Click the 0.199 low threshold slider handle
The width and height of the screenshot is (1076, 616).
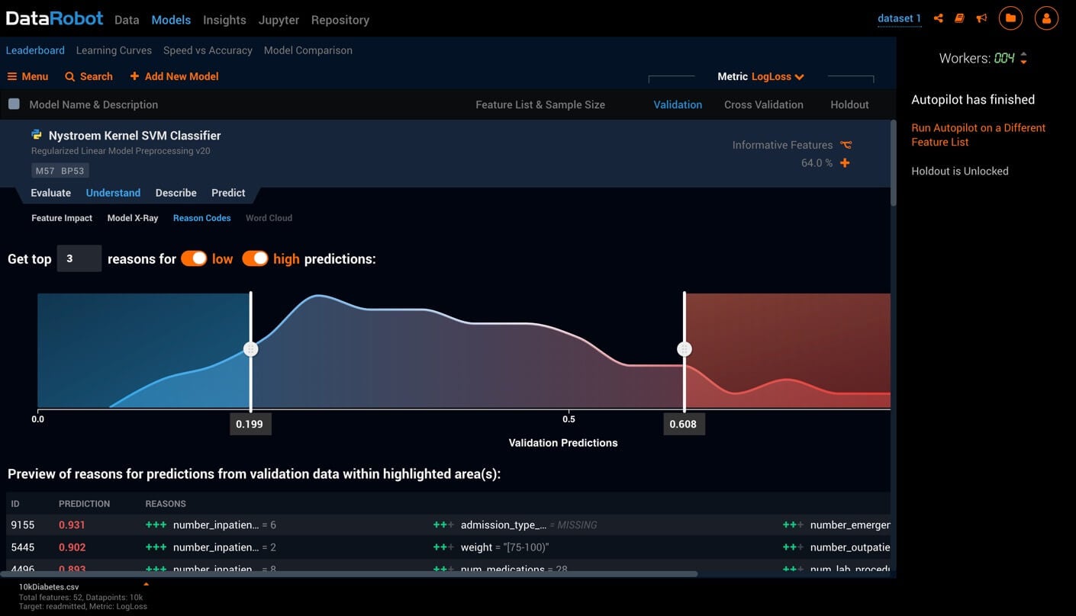pos(250,349)
